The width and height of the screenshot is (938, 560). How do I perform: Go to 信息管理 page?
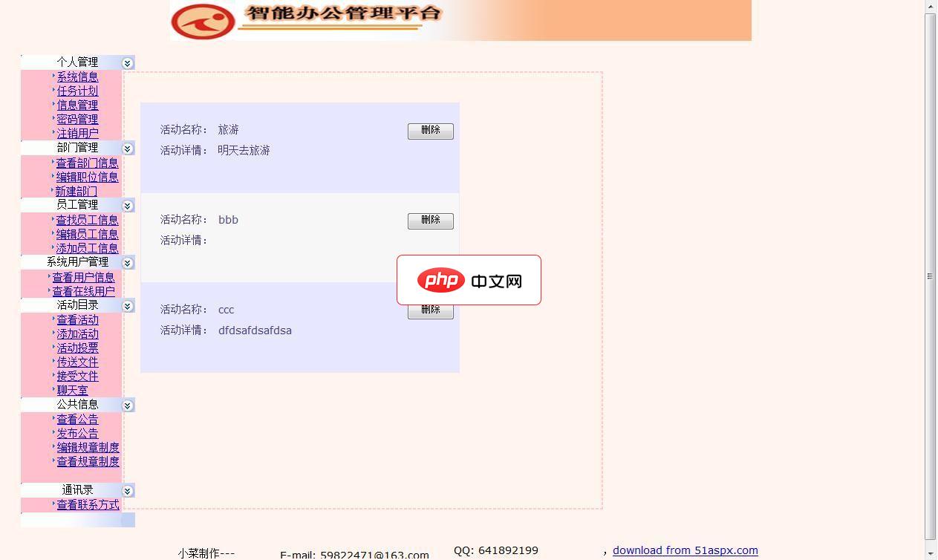[77, 105]
